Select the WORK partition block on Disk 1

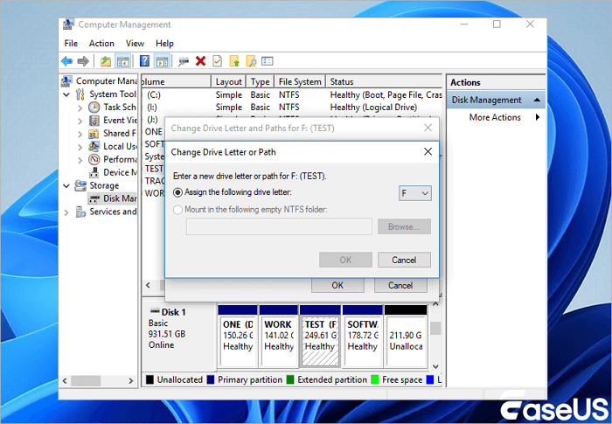pyautogui.click(x=279, y=337)
